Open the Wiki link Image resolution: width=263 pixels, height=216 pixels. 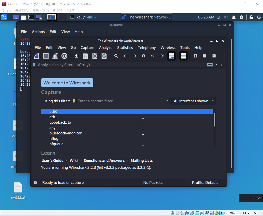coord(74,160)
